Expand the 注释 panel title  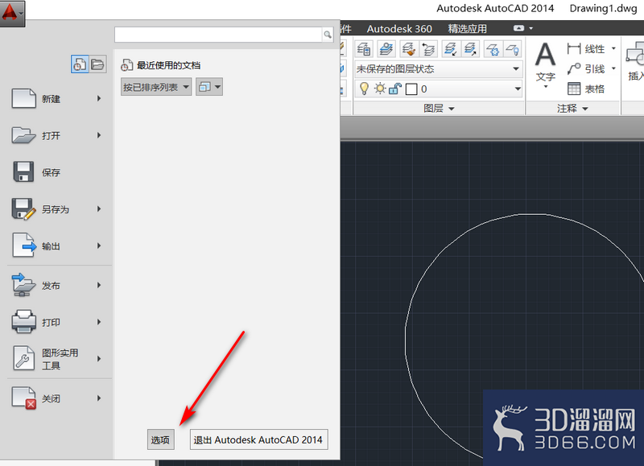click(x=572, y=109)
